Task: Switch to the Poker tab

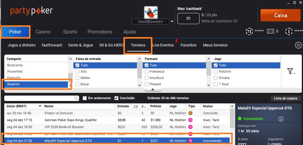Action: pos(15,32)
